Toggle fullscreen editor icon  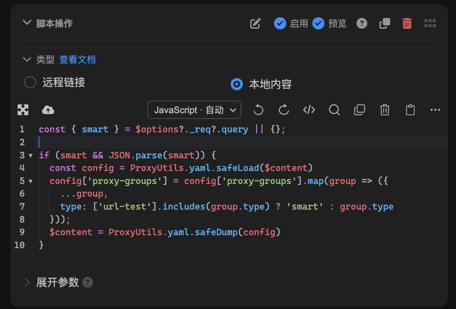[x=23, y=110]
